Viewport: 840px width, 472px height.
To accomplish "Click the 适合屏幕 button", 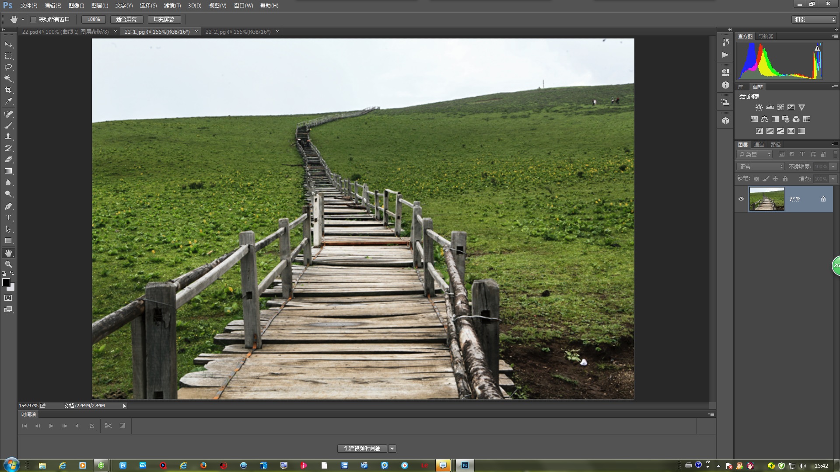I will coord(126,20).
